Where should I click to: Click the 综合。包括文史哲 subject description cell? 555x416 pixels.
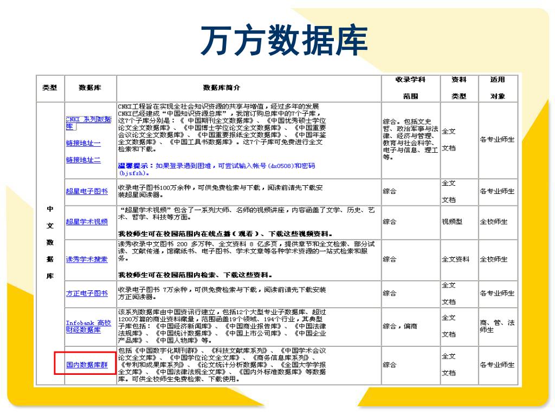click(x=411, y=139)
